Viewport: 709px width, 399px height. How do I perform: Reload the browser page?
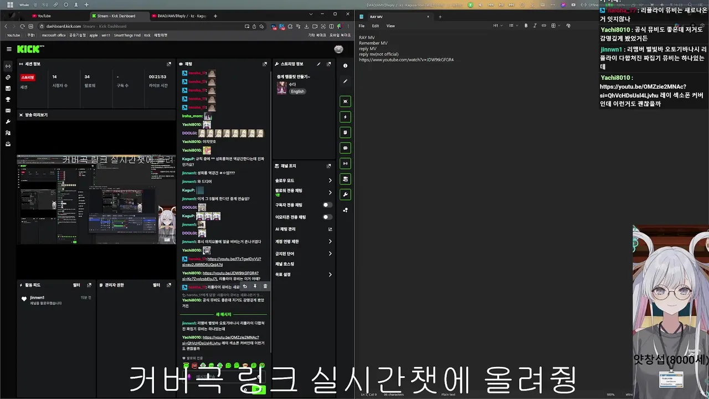click(22, 26)
